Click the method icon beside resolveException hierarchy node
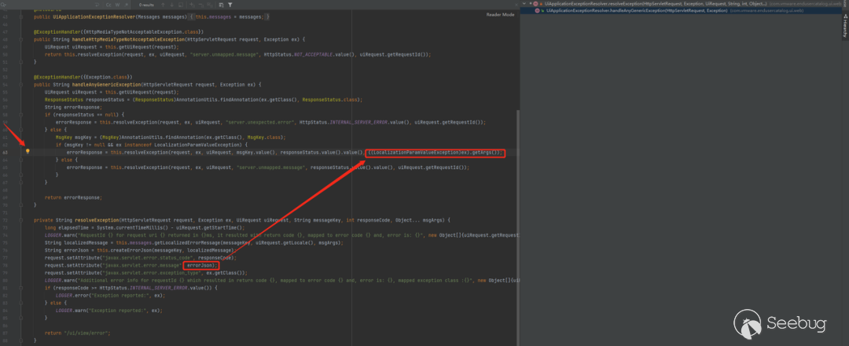 [537, 4]
